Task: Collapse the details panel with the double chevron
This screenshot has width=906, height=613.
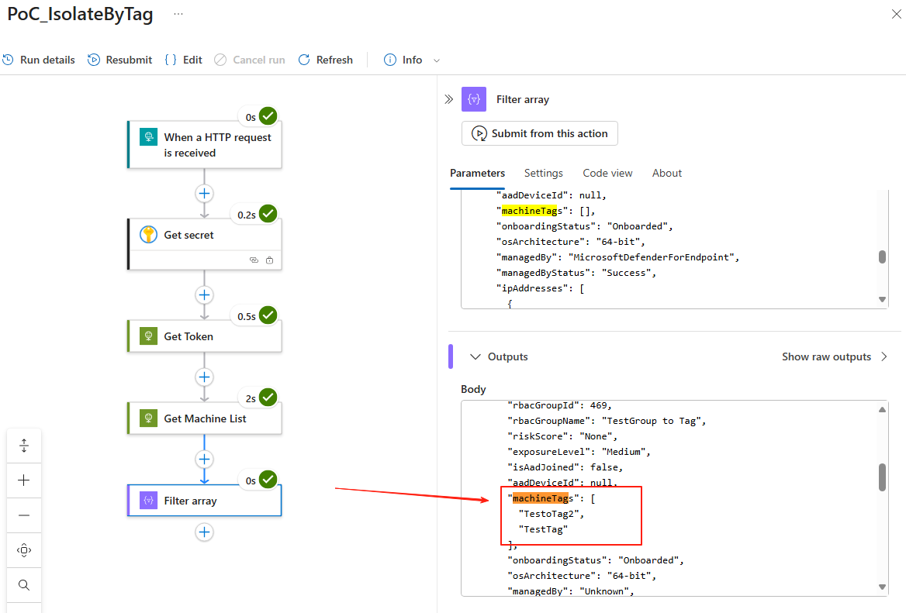Action: [448, 98]
